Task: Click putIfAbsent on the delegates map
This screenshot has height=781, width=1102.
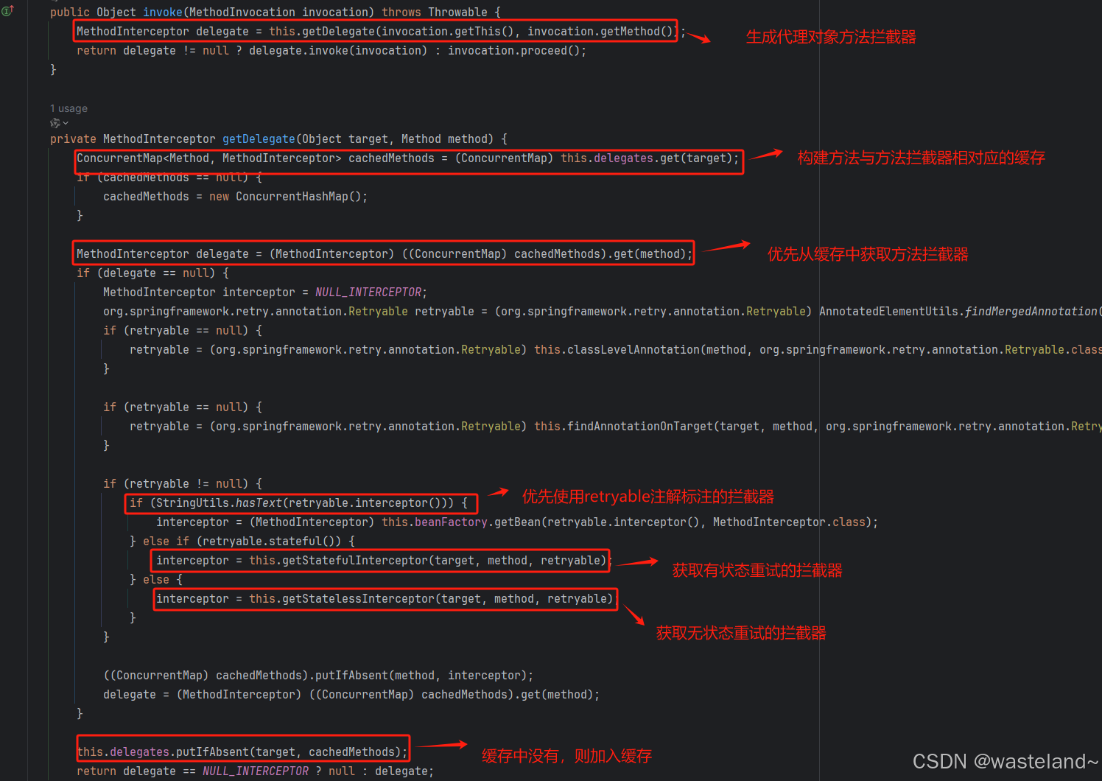Action: (213, 751)
